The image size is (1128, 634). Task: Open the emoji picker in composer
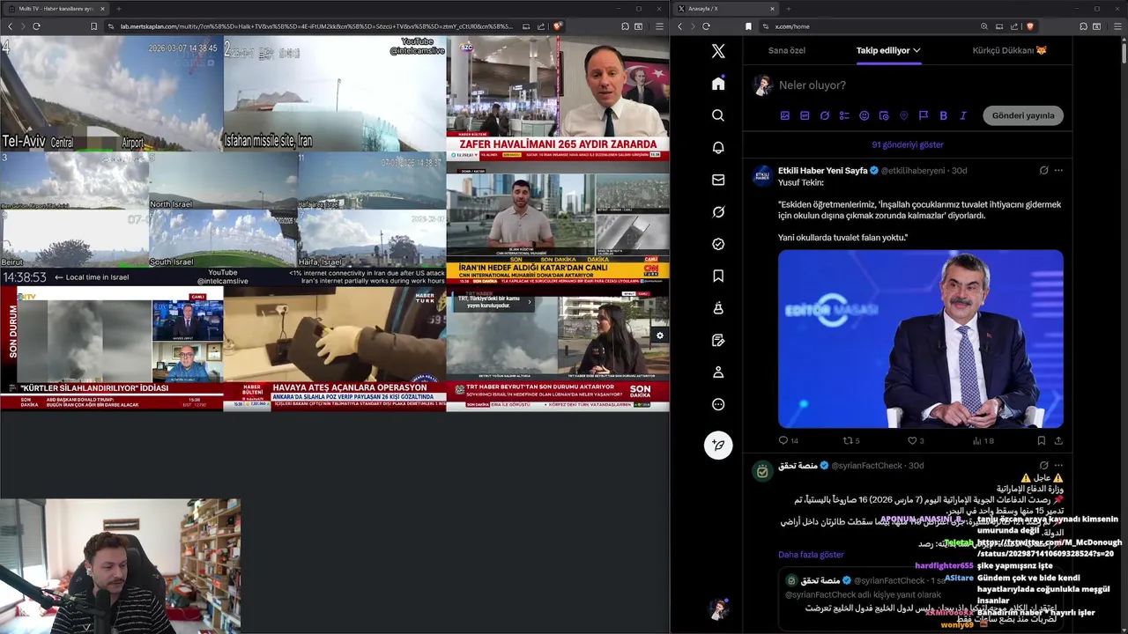pyautogui.click(x=864, y=115)
